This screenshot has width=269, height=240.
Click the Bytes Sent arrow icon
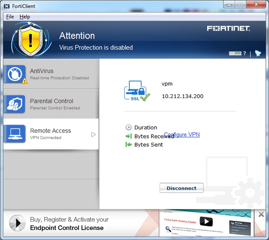pyautogui.click(x=129, y=145)
